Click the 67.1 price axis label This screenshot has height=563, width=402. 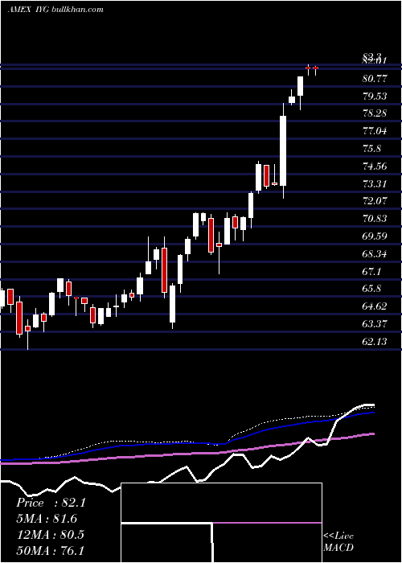[372, 272]
